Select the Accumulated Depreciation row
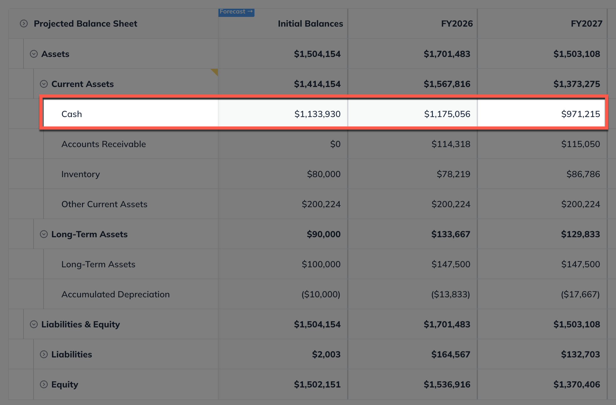 pyautogui.click(x=115, y=294)
